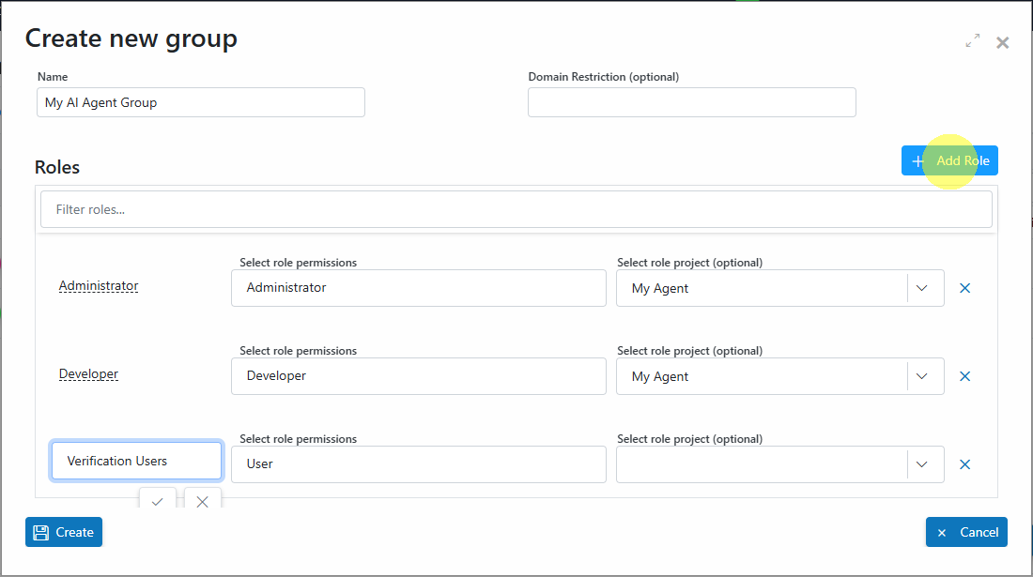The height and width of the screenshot is (577, 1033).
Task: Open Administrator role project dropdown
Action: click(921, 288)
